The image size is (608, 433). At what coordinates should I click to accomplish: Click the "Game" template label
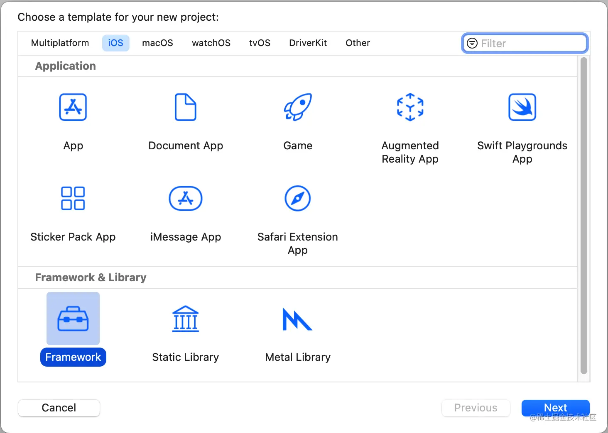pos(298,146)
